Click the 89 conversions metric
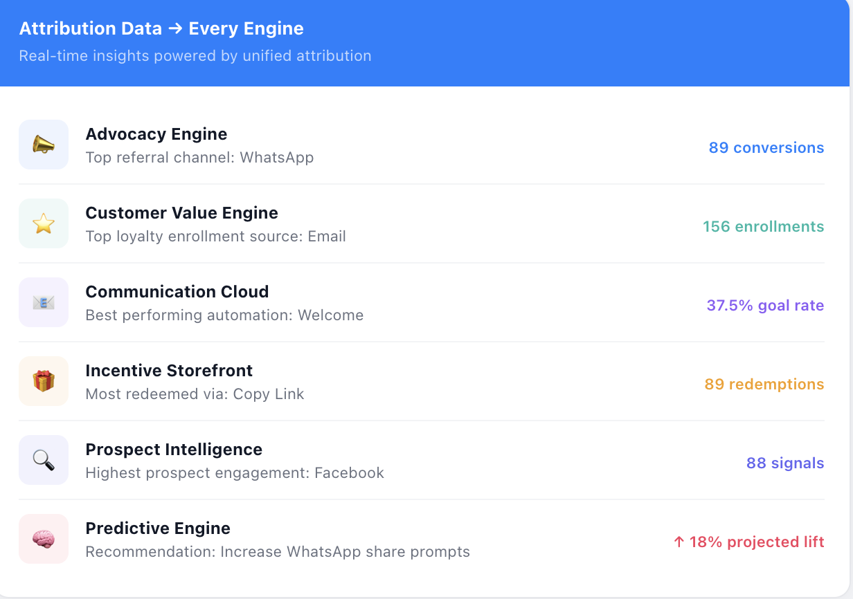The image size is (853, 599). point(766,147)
